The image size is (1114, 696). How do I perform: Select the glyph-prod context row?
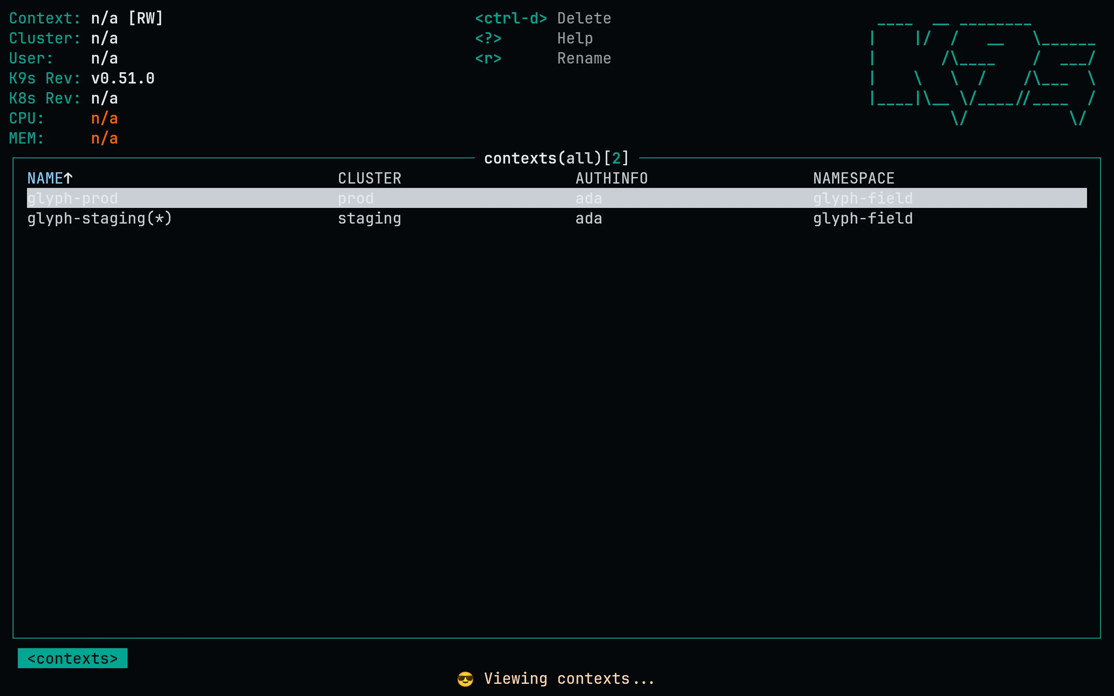(557, 198)
